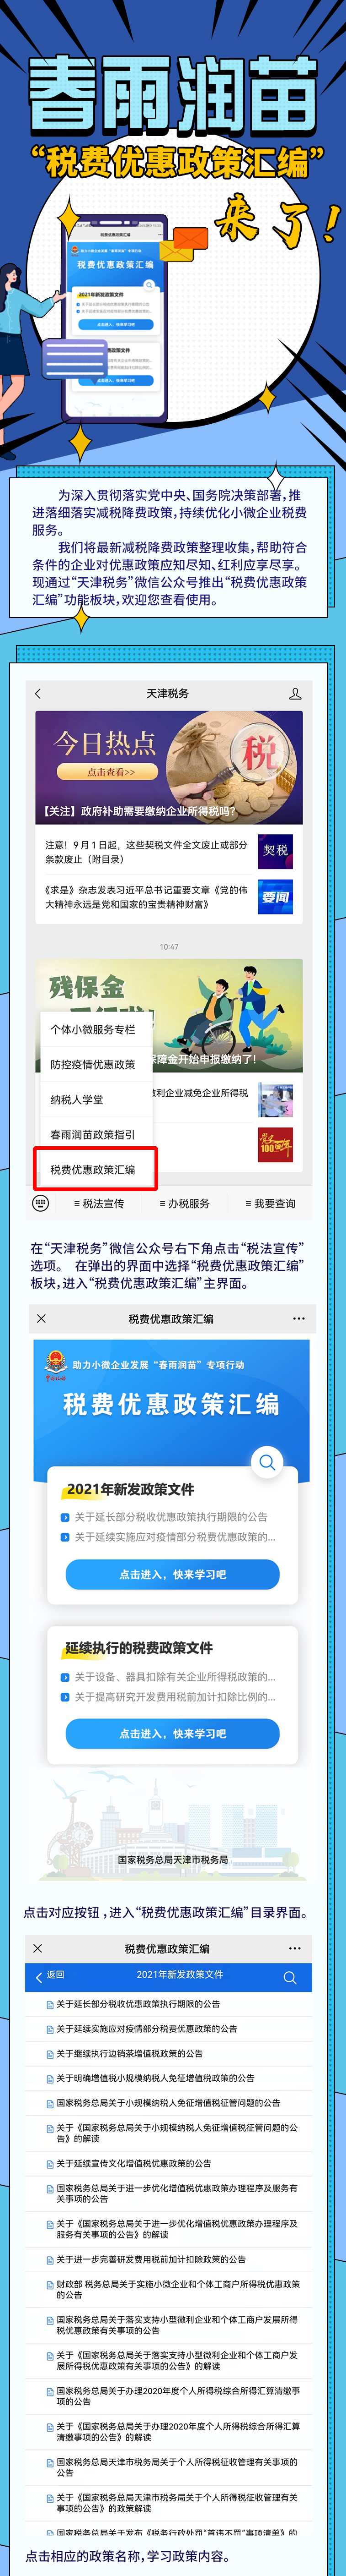Expand the 税法宣传 bottom menu

point(100,1203)
